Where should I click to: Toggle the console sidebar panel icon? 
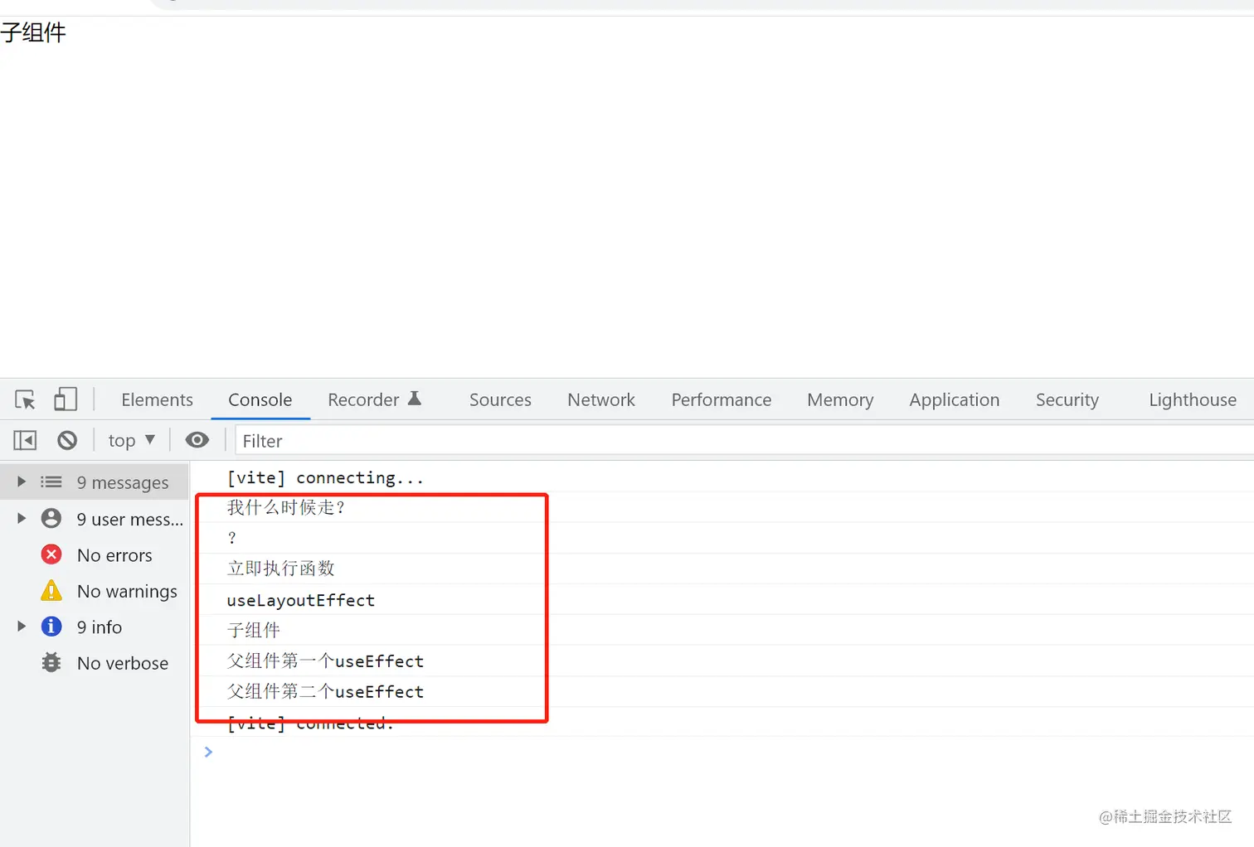tap(25, 440)
